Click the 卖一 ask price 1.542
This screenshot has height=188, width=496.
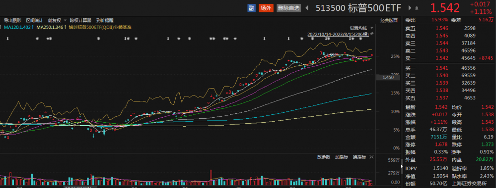tap(441, 58)
